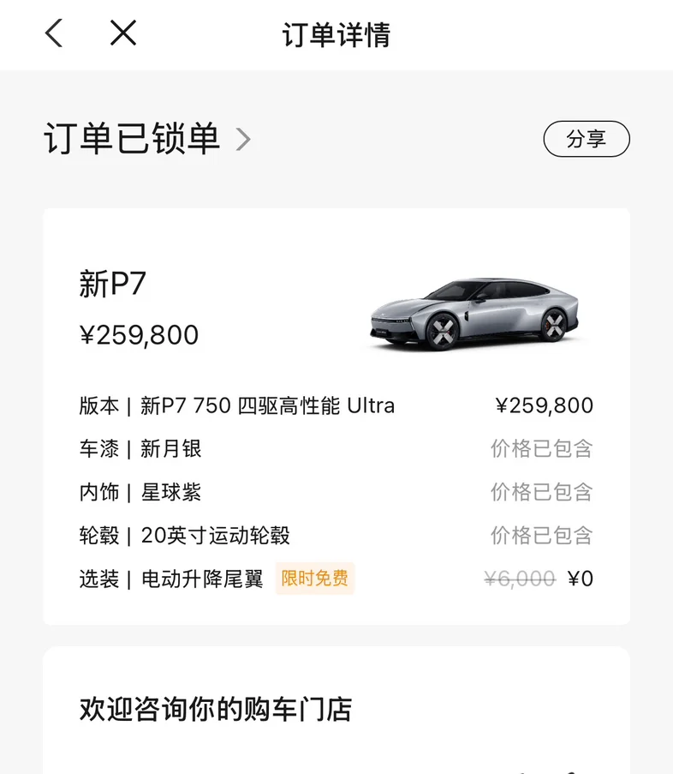
Task: Tap the ¥0 tail wing price
Action: 581,579
